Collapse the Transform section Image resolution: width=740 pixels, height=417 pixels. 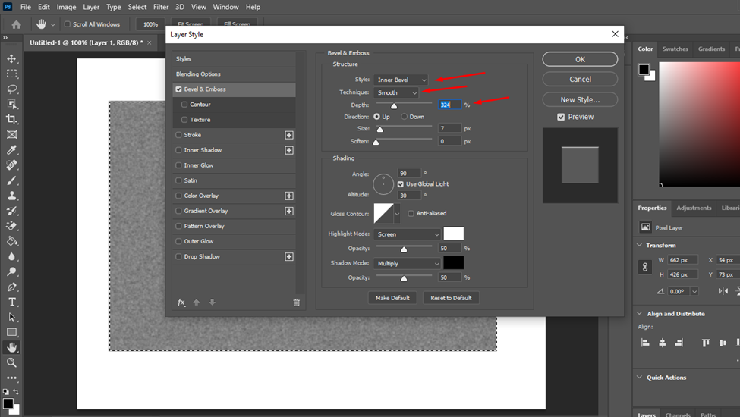pyautogui.click(x=640, y=245)
